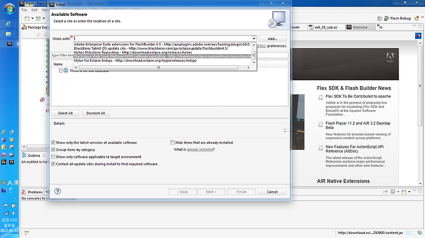Click the Add... button
Viewport: 425px width, 238px height.
(x=272, y=39)
